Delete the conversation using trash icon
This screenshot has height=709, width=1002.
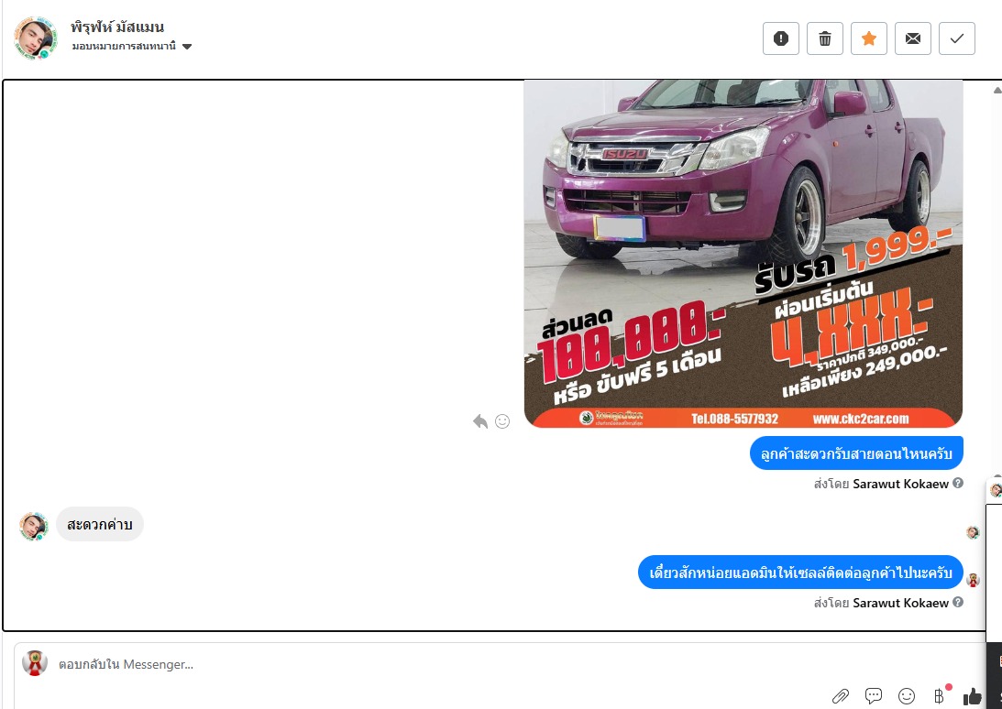pyautogui.click(x=824, y=38)
